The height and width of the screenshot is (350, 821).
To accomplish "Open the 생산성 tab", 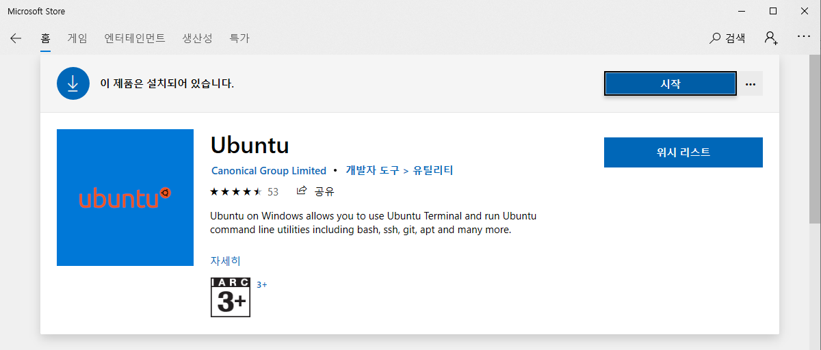I will point(197,38).
